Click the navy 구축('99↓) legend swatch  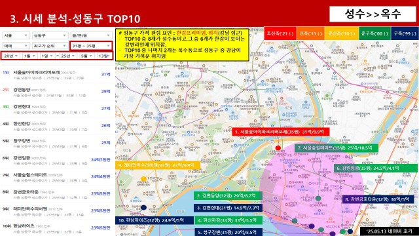[405, 33]
